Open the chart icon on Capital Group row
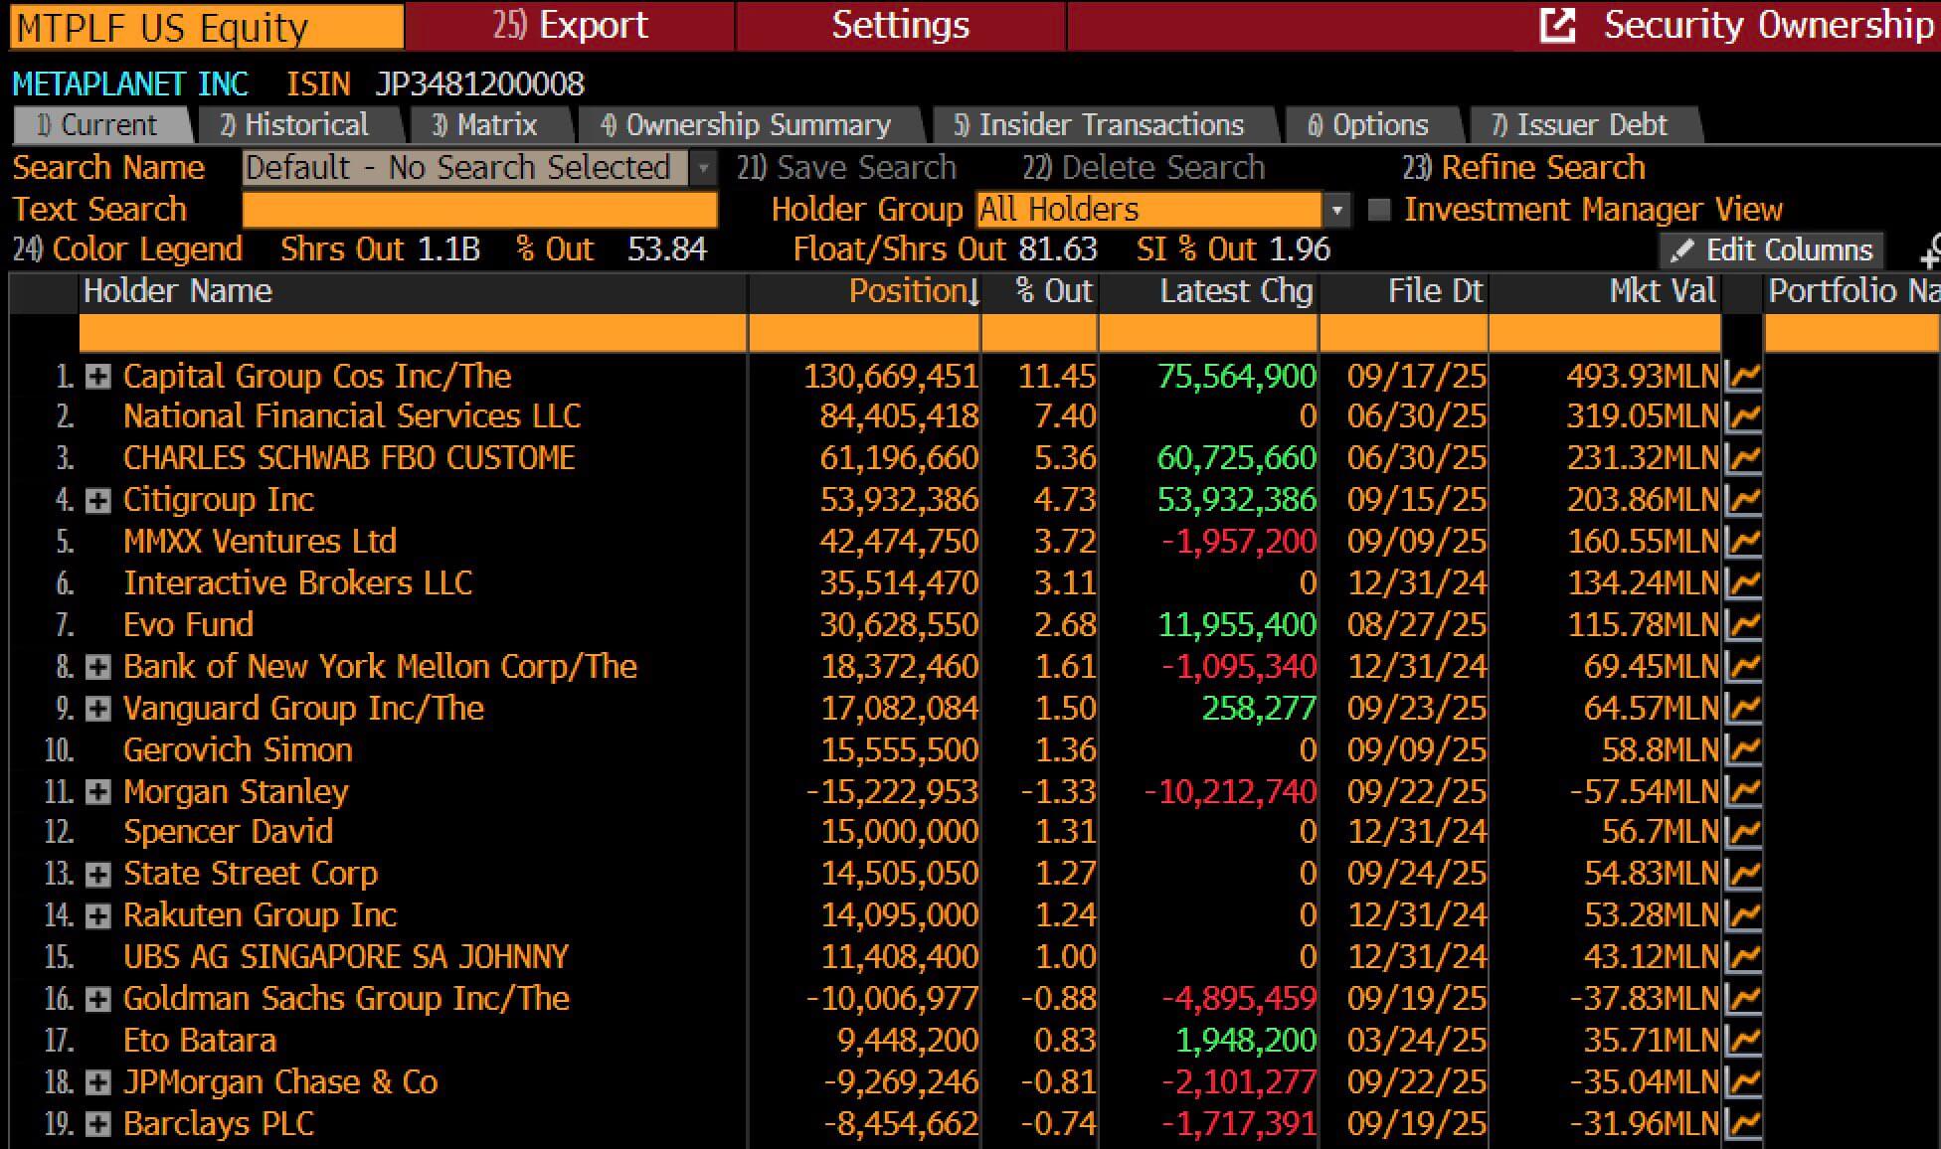The height and width of the screenshot is (1149, 1941). pos(1745,376)
